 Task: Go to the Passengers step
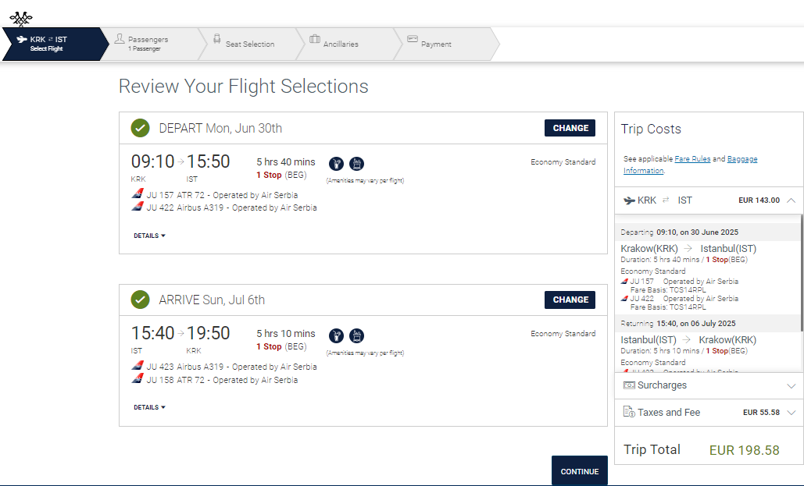pyautogui.click(x=148, y=44)
